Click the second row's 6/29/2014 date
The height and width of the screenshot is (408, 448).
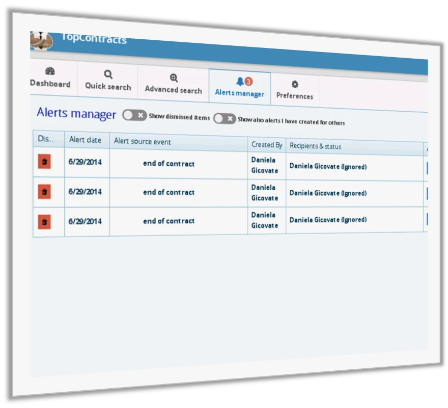pos(85,192)
